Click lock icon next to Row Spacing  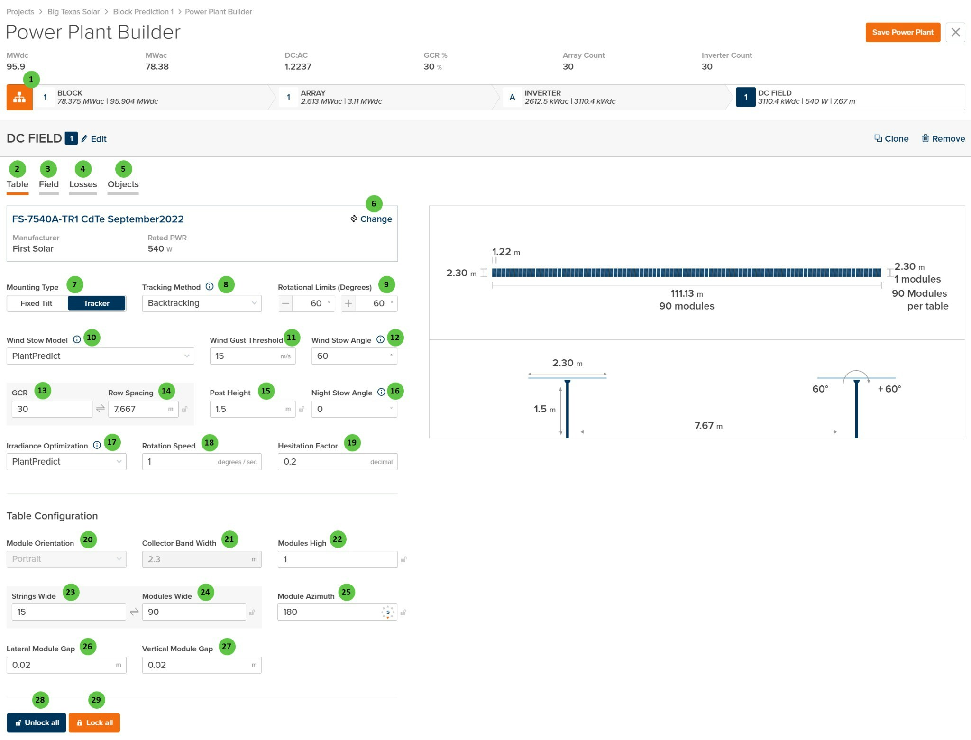[x=185, y=409]
